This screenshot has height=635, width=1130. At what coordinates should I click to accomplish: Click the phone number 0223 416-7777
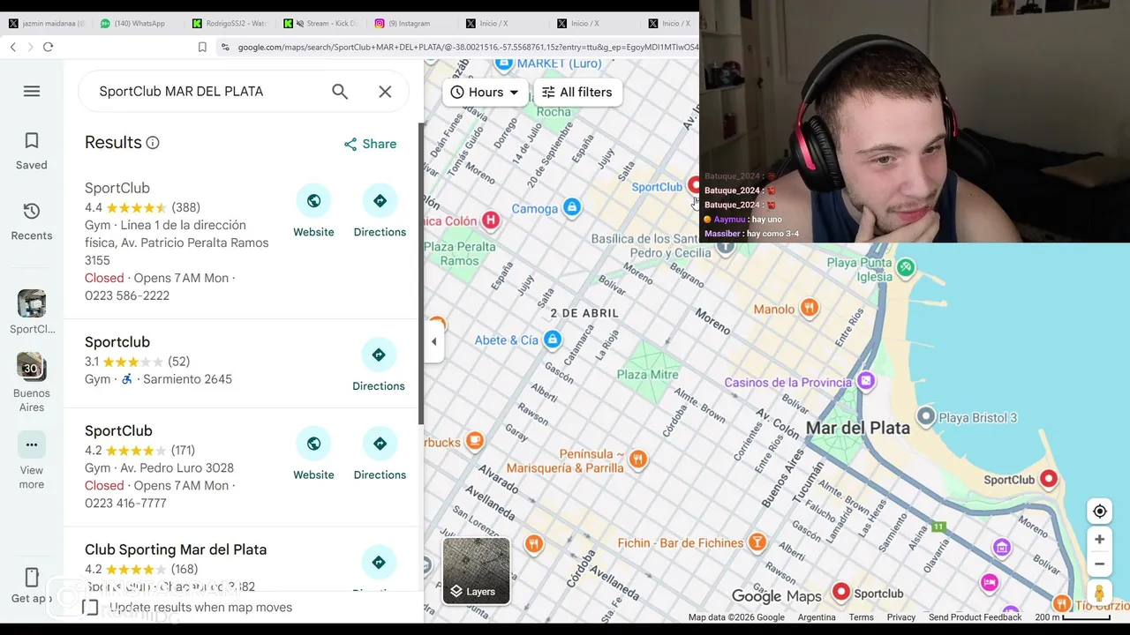click(x=127, y=503)
